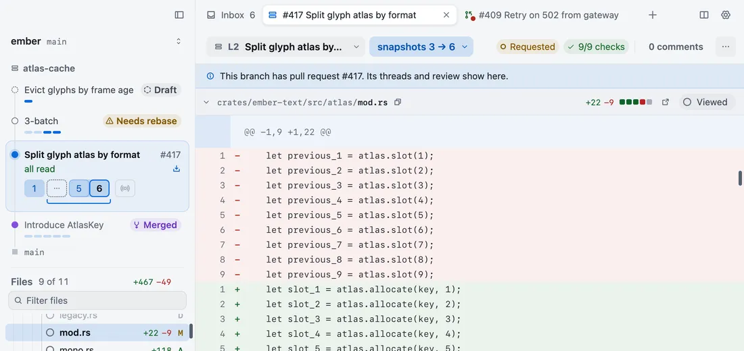The image size is (744, 351).
Task: Expand the hidden snapshots ellipsis chip
Action: [56, 188]
